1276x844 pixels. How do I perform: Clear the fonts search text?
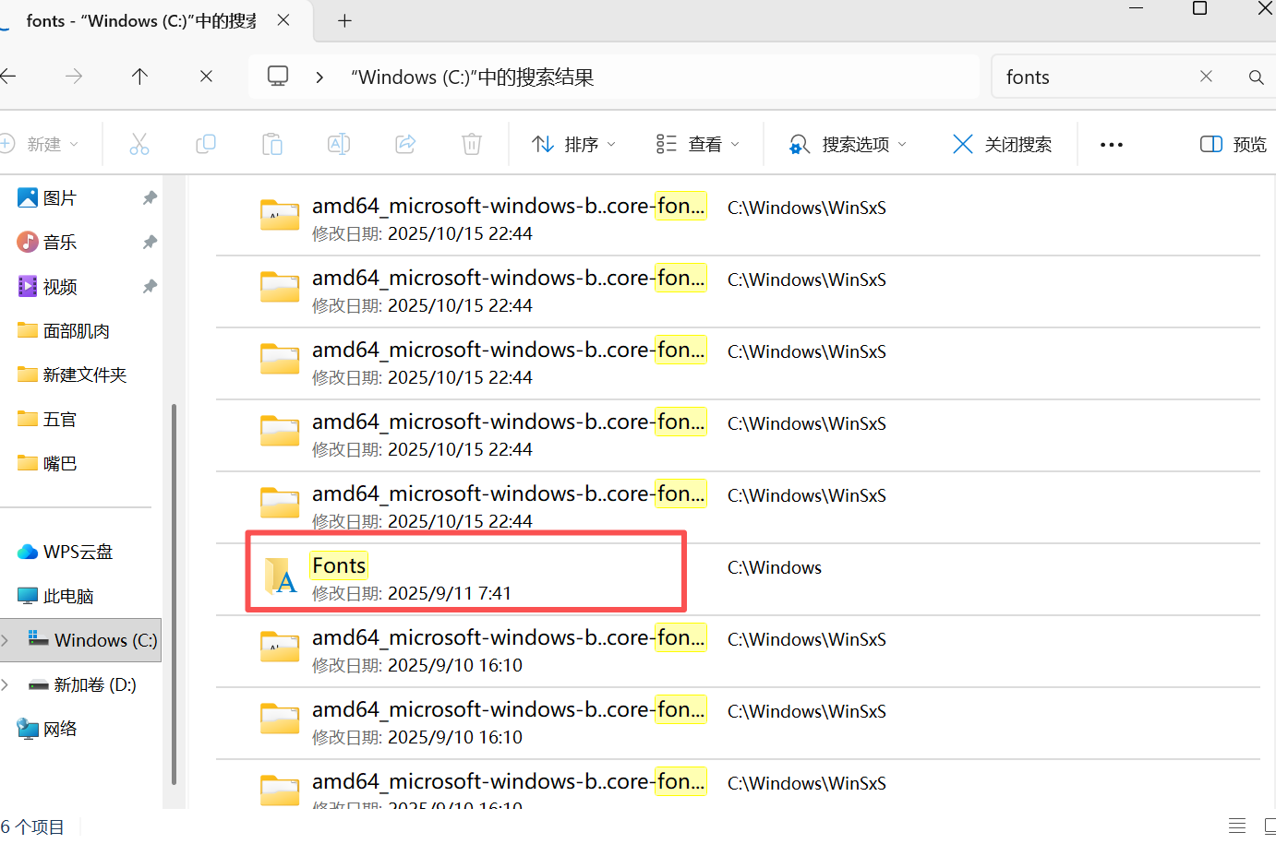coord(1206,77)
